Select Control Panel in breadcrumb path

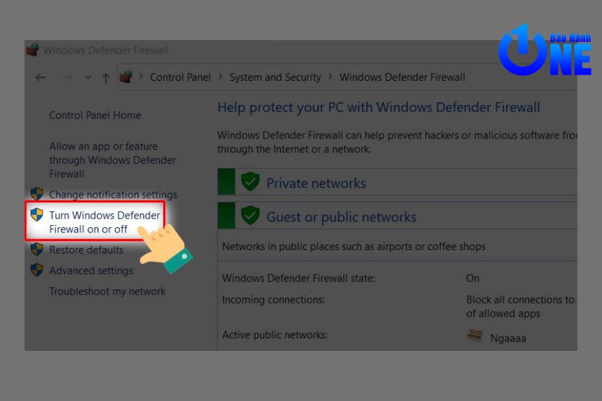(x=180, y=78)
